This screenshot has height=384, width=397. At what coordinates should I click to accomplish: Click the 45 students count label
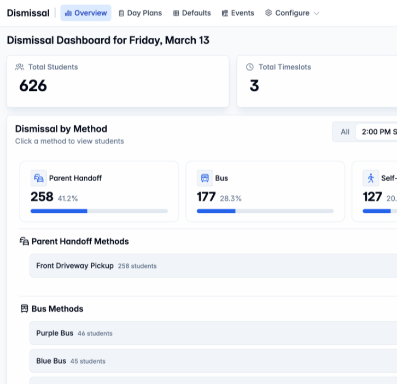pos(88,361)
